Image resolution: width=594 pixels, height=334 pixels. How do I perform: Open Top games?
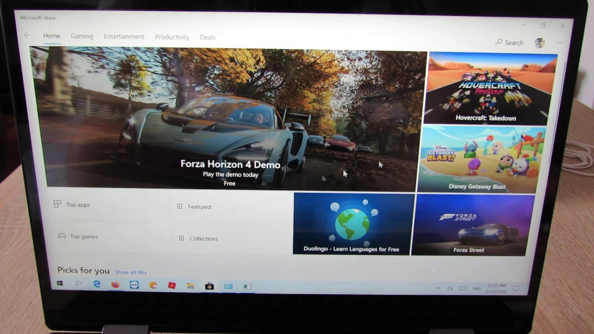[x=77, y=237]
